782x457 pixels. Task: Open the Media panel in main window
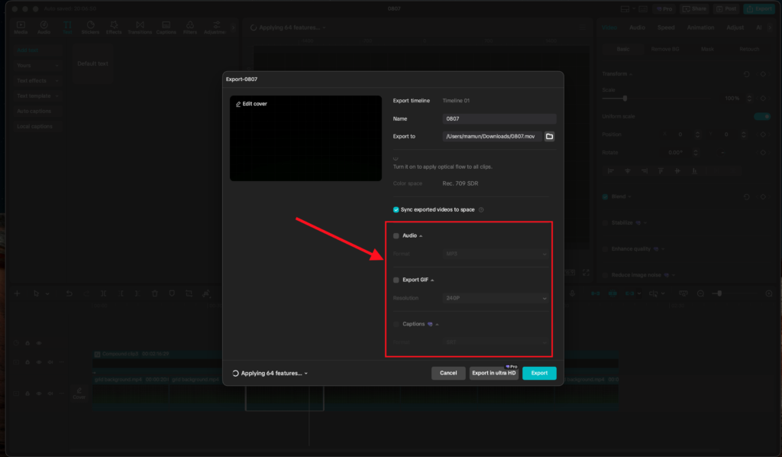(21, 28)
